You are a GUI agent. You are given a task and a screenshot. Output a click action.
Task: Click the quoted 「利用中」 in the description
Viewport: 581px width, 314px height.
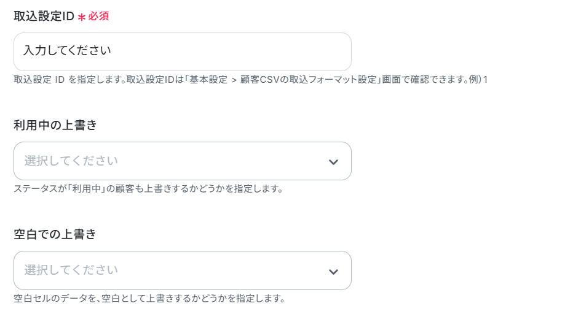(x=87, y=189)
